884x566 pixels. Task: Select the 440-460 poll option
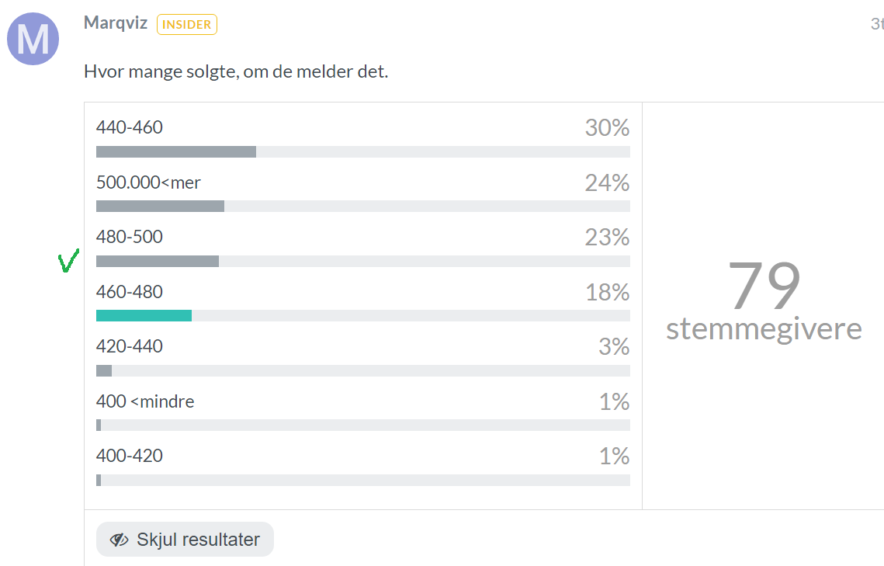click(363, 137)
